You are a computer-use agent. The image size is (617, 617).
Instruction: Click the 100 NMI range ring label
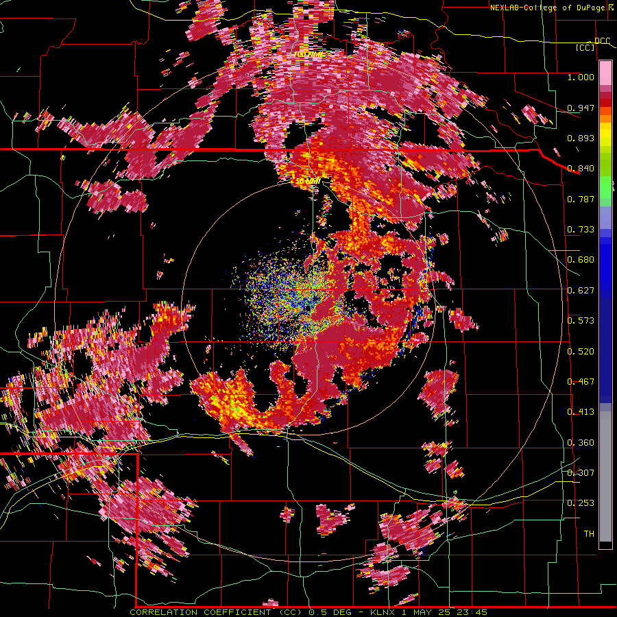(x=308, y=54)
